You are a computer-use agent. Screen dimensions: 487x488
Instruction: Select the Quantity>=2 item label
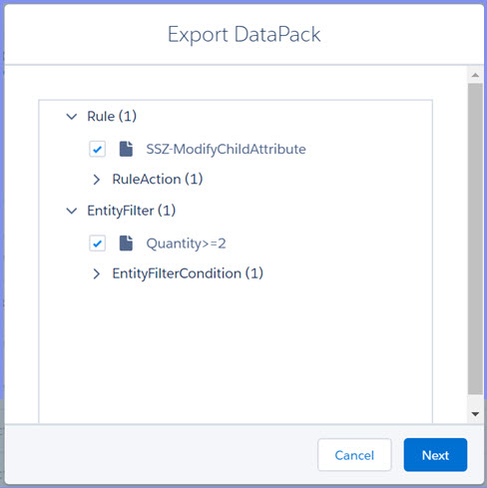tap(186, 244)
